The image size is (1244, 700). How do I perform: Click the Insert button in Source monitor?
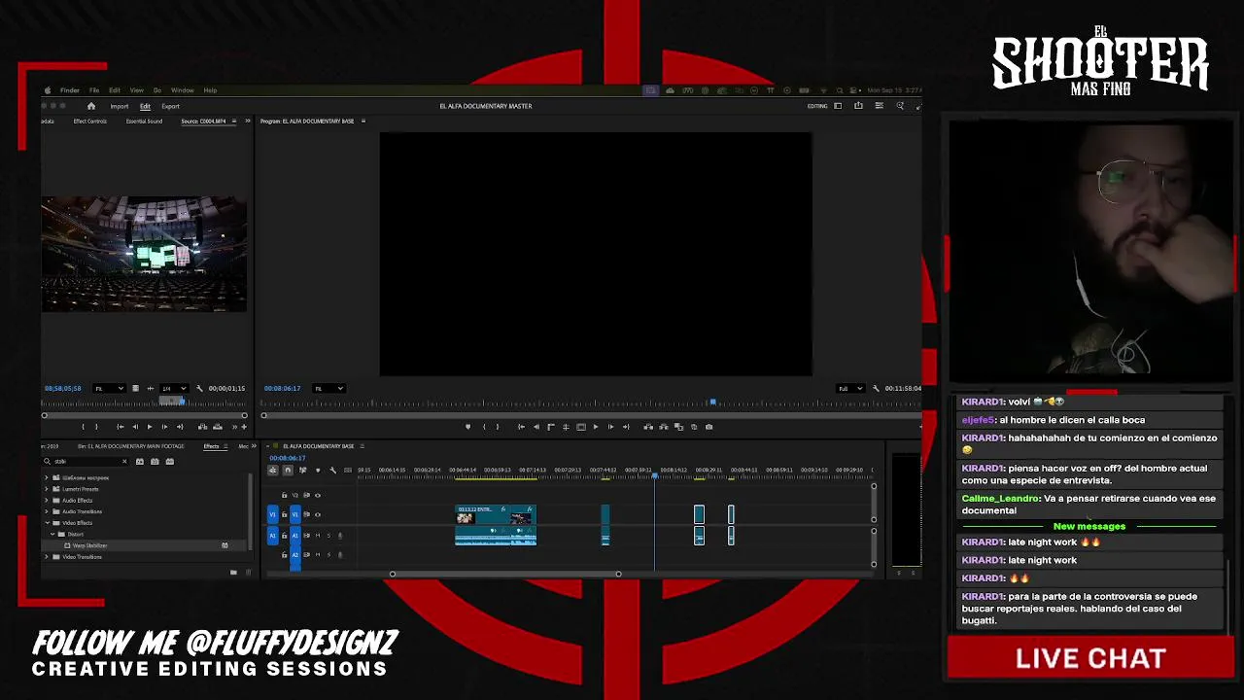click(202, 427)
